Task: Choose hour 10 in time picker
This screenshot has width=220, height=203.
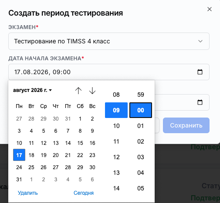Action: [x=116, y=126]
